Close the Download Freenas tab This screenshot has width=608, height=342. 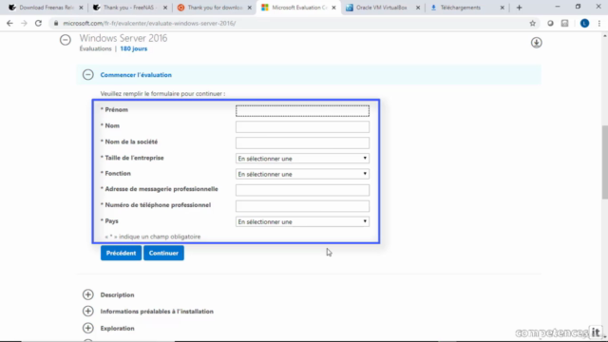point(81,8)
